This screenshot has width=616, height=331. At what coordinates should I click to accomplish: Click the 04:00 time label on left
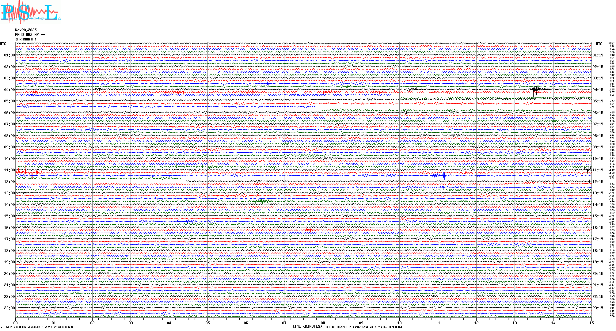9,90
